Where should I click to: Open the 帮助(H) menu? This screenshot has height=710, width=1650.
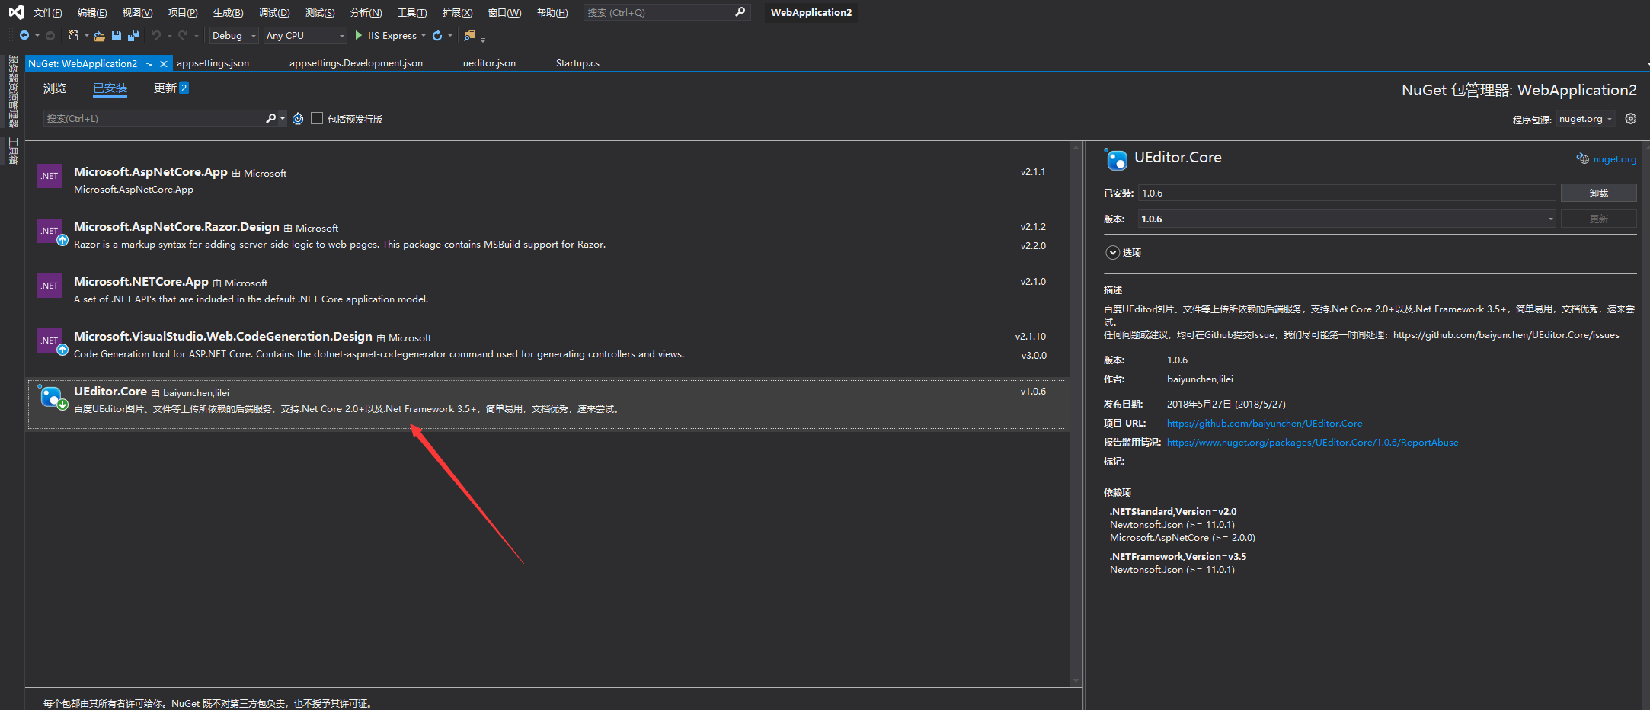552,13
